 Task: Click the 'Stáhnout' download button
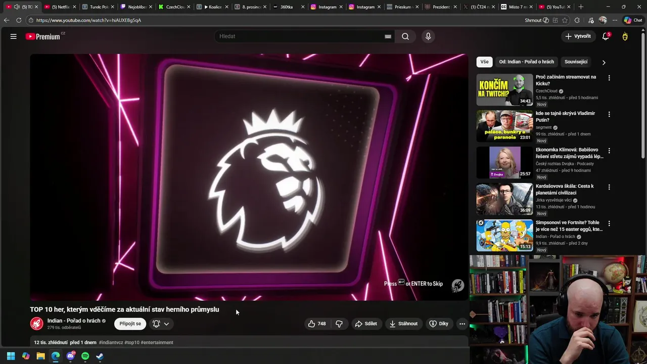403,324
